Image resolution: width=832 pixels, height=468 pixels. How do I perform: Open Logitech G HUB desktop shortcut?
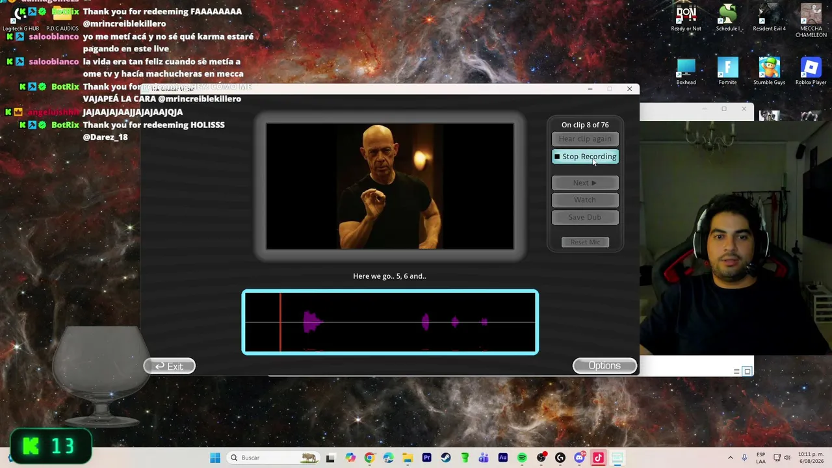[21, 18]
